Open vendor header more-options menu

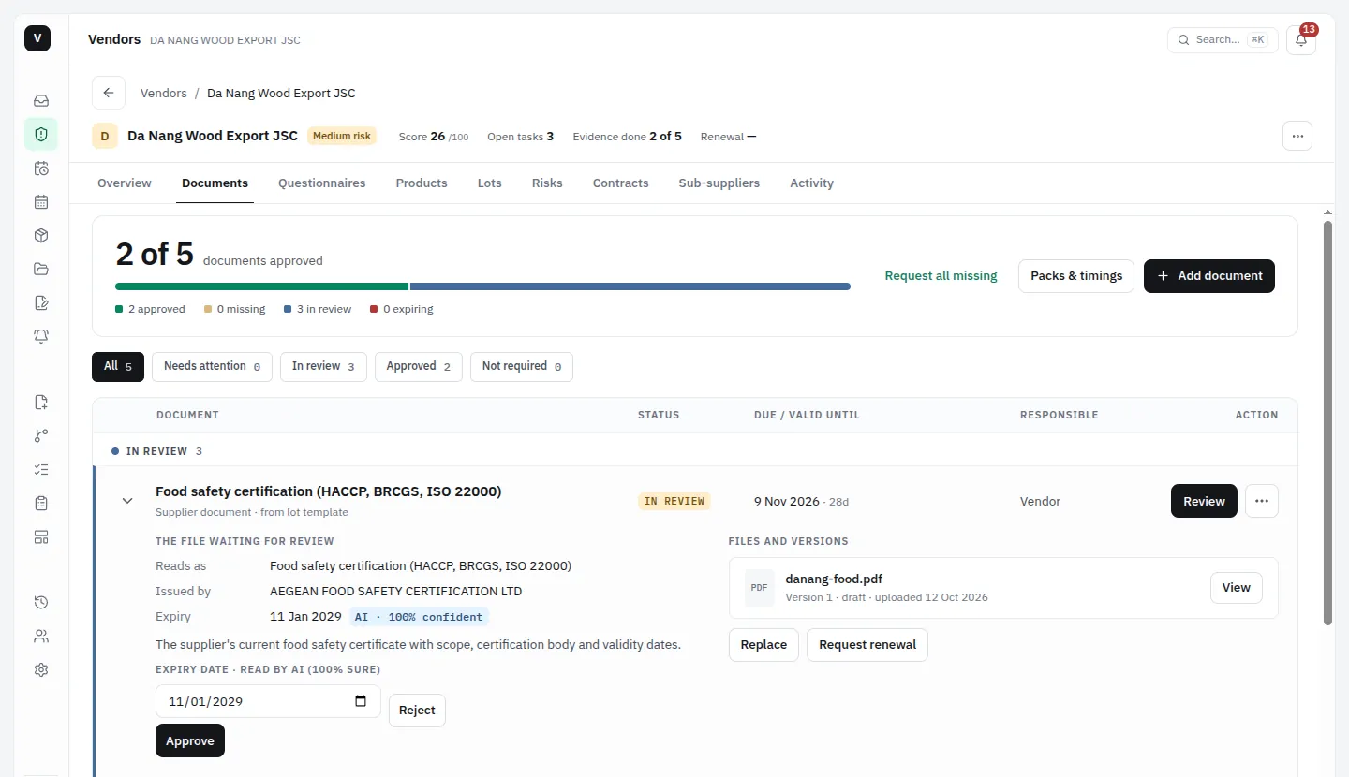pyautogui.click(x=1297, y=136)
